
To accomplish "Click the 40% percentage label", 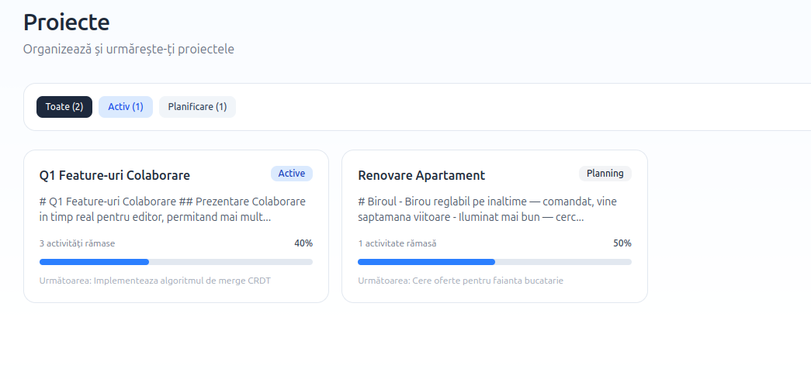I will pyautogui.click(x=303, y=243).
